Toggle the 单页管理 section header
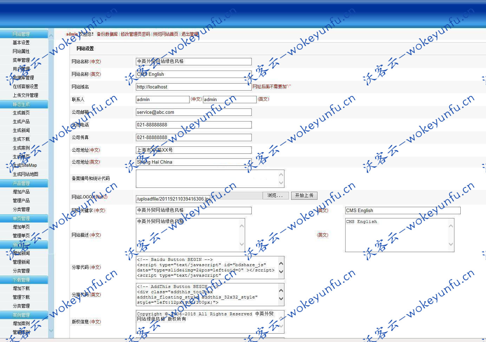 tap(24, 218)
